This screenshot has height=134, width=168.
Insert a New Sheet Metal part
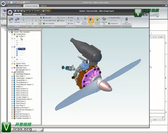(49, 21)
